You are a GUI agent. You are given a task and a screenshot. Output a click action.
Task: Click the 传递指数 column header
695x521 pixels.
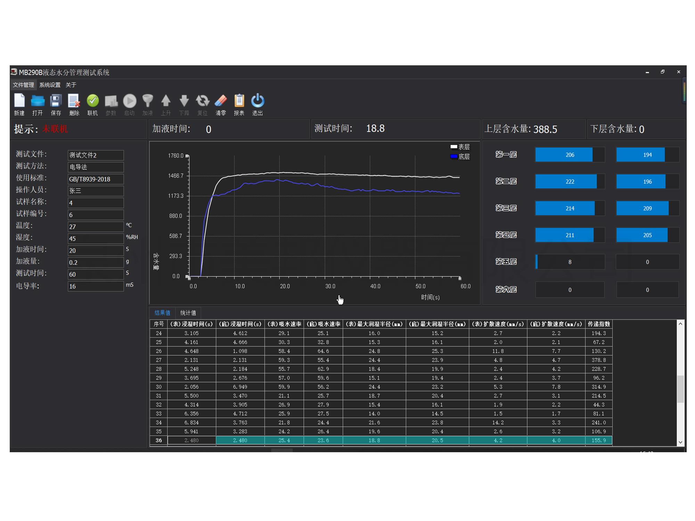click(598, 324)
